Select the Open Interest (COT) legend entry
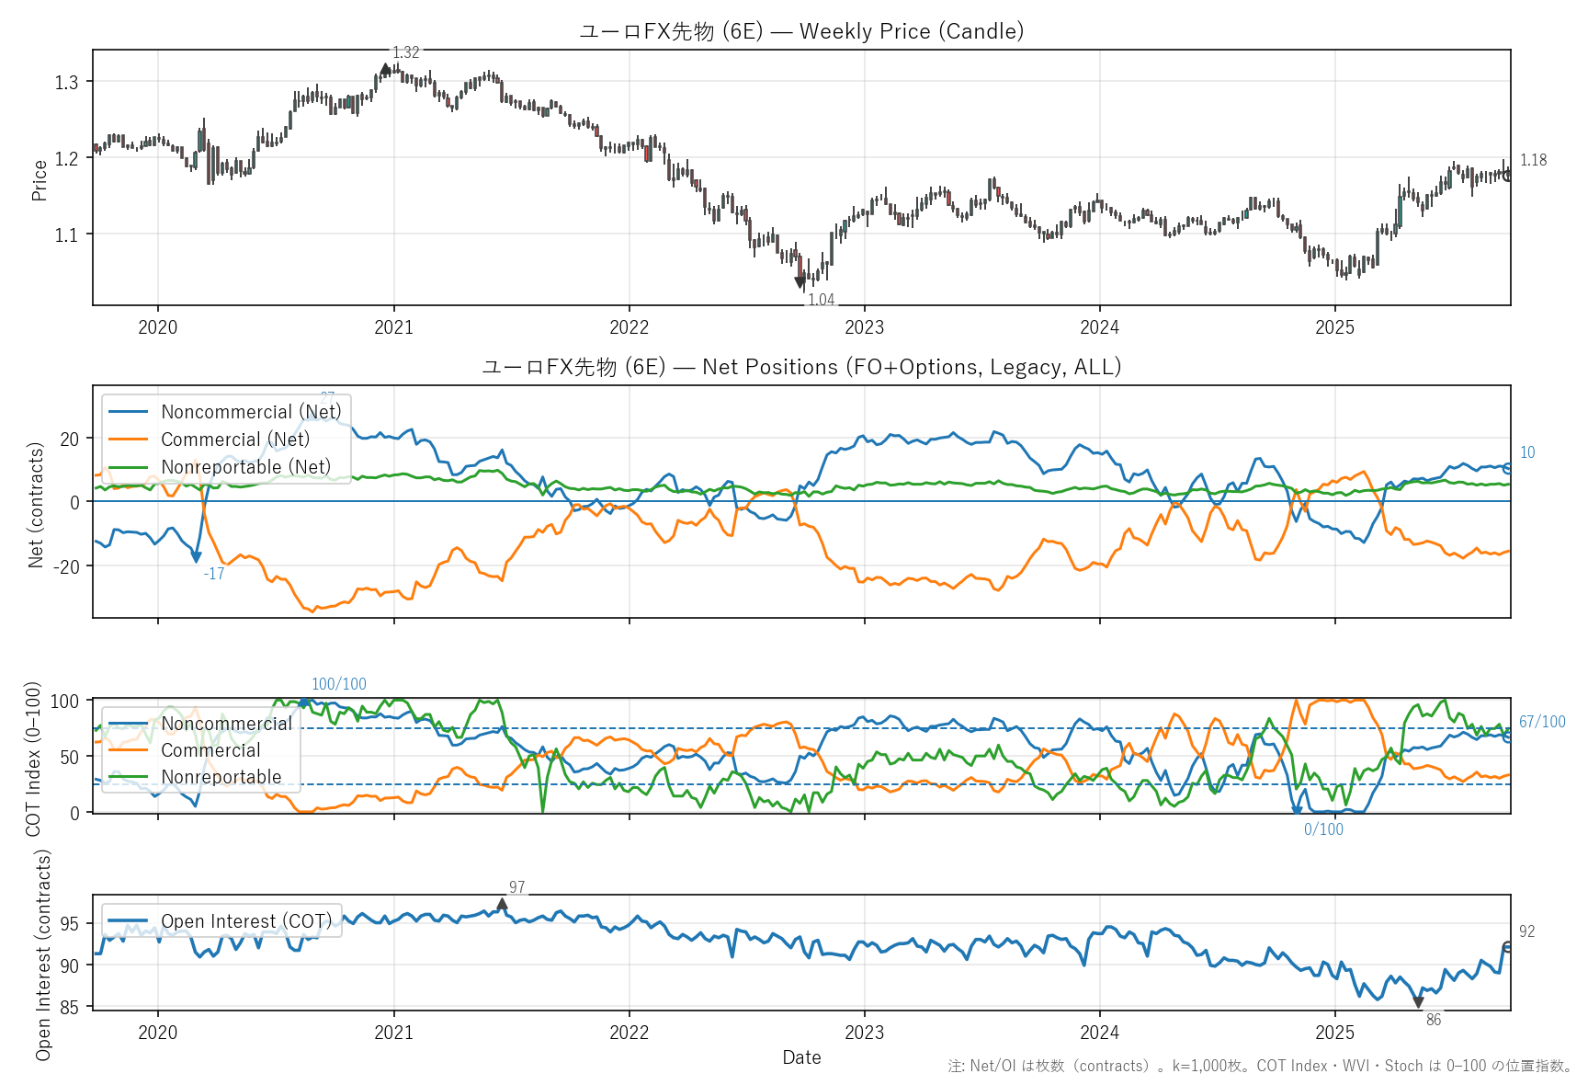This screenshot has width=1588, height=1085. [x=245, y=921]
